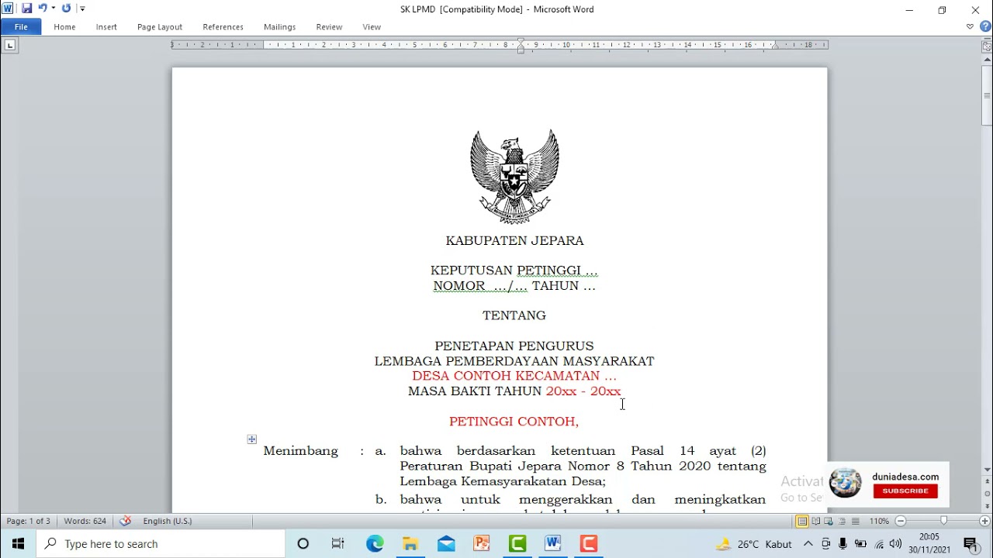
Task: Click the microphone tray icon
Action: point(843,544)
